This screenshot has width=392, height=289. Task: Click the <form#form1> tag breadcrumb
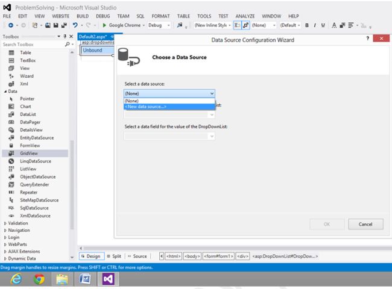[218, 256]
